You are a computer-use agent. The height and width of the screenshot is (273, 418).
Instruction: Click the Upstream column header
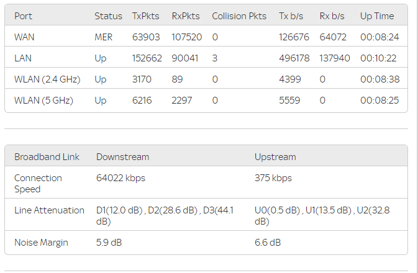click(x=275, y=157)
